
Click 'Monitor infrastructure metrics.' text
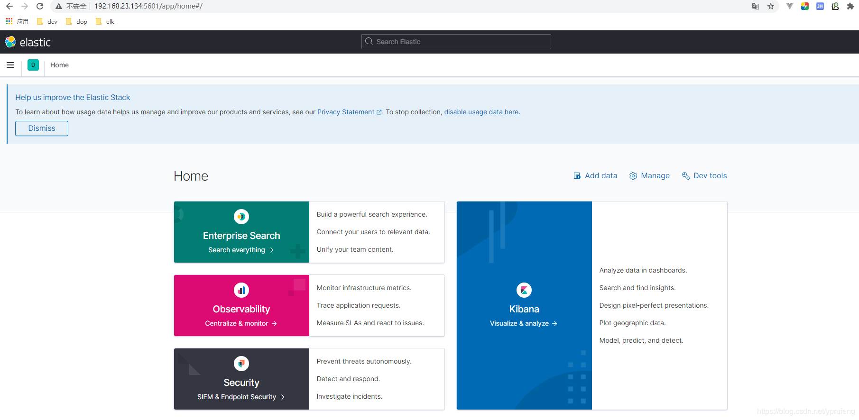(x=364, y=288)
